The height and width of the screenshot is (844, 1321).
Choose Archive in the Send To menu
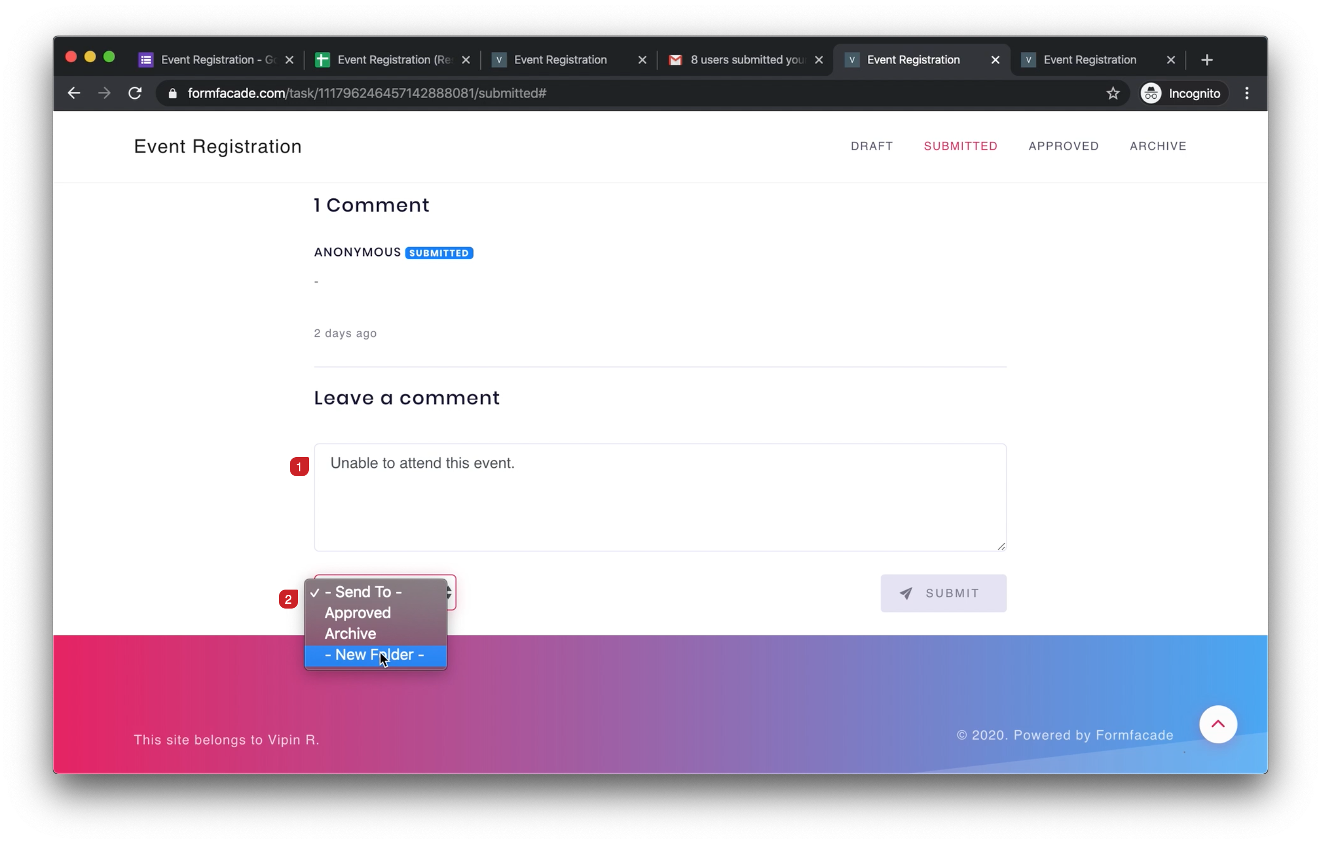pos(351,633)
